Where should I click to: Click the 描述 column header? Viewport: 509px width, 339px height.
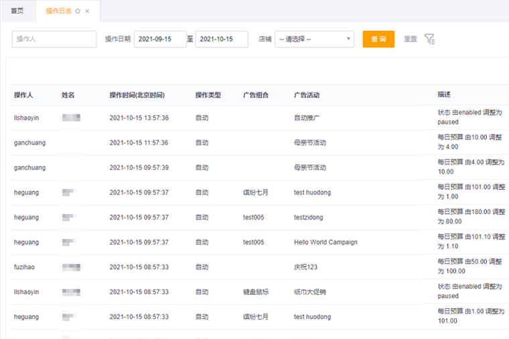(x=444, y=95)
